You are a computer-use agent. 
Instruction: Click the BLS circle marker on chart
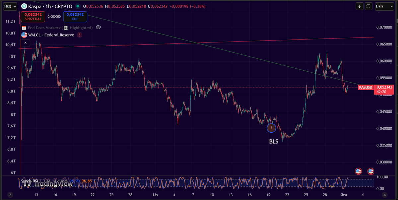[271, 128]
